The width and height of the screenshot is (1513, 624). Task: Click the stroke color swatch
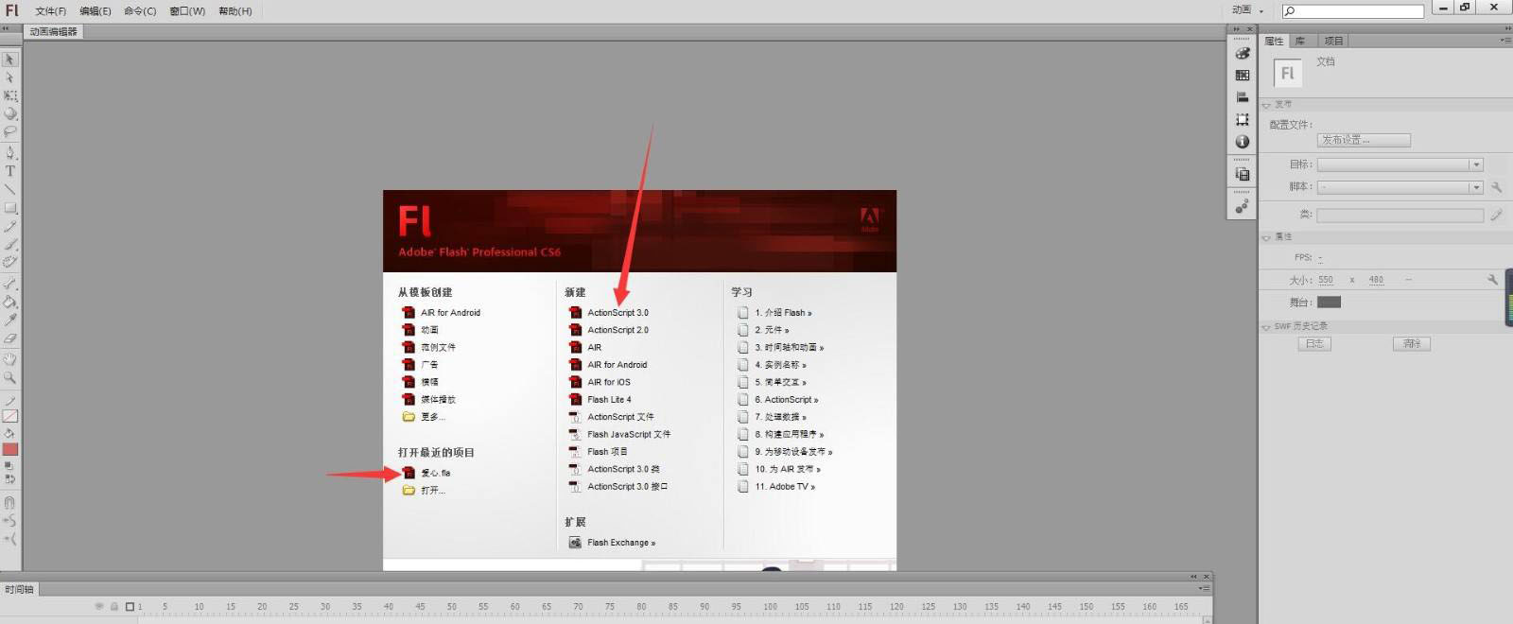9,416
